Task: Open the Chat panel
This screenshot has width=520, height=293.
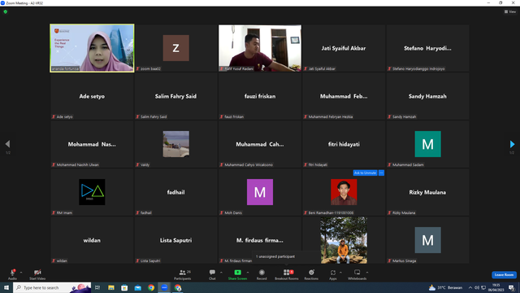Action: click(x=212, y=274)
